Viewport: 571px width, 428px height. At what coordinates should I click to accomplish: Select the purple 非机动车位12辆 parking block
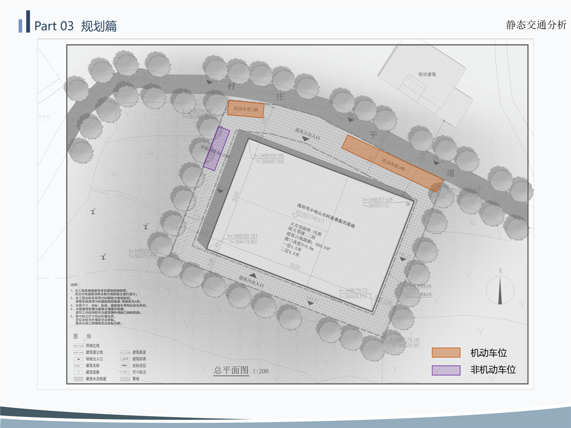coord(216,149)
